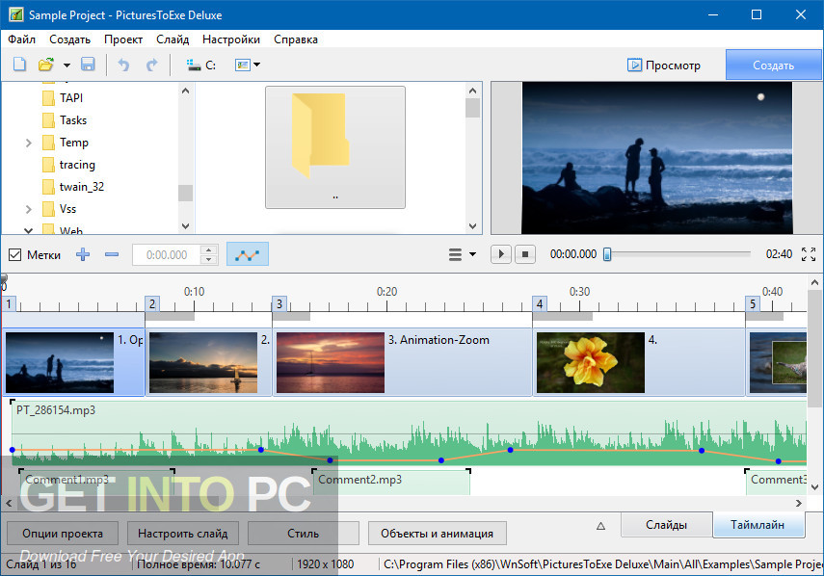Switch preview to fullscreen mode

[x=809, y=254]
